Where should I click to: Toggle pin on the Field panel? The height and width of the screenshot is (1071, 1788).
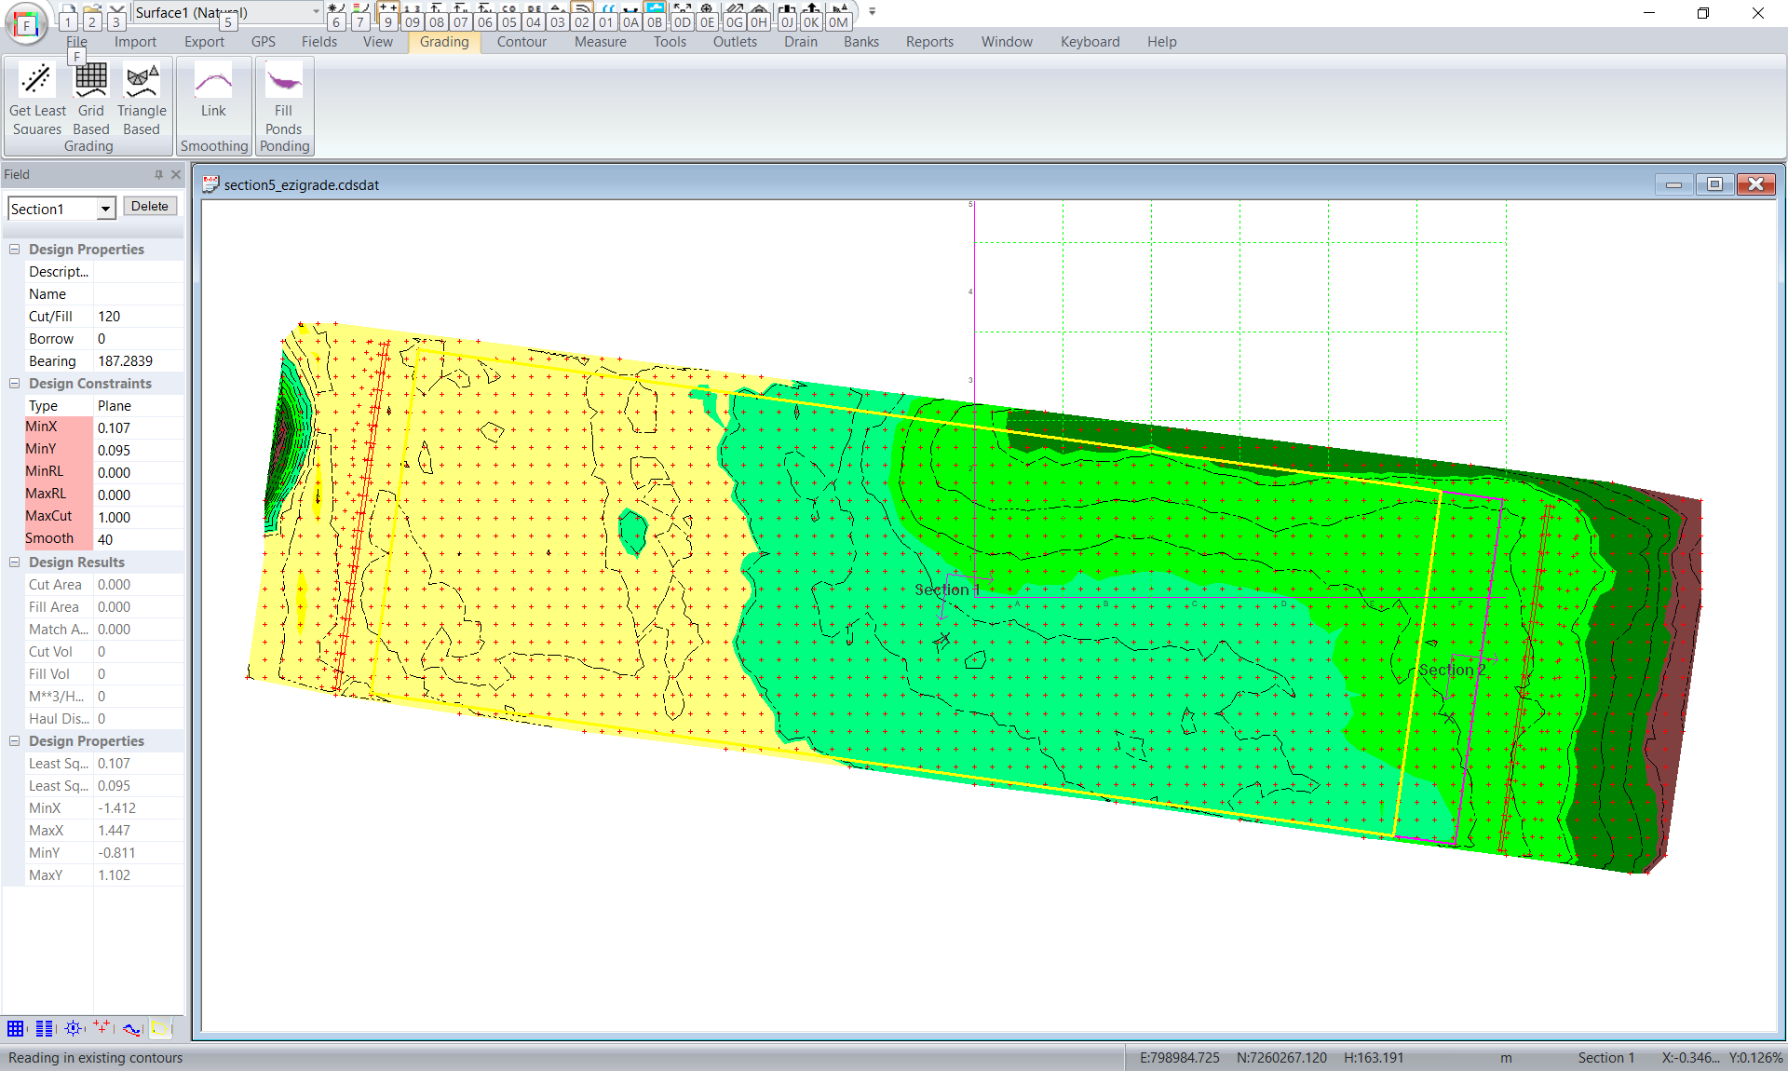pyautogui.click(x=158, y=174)
